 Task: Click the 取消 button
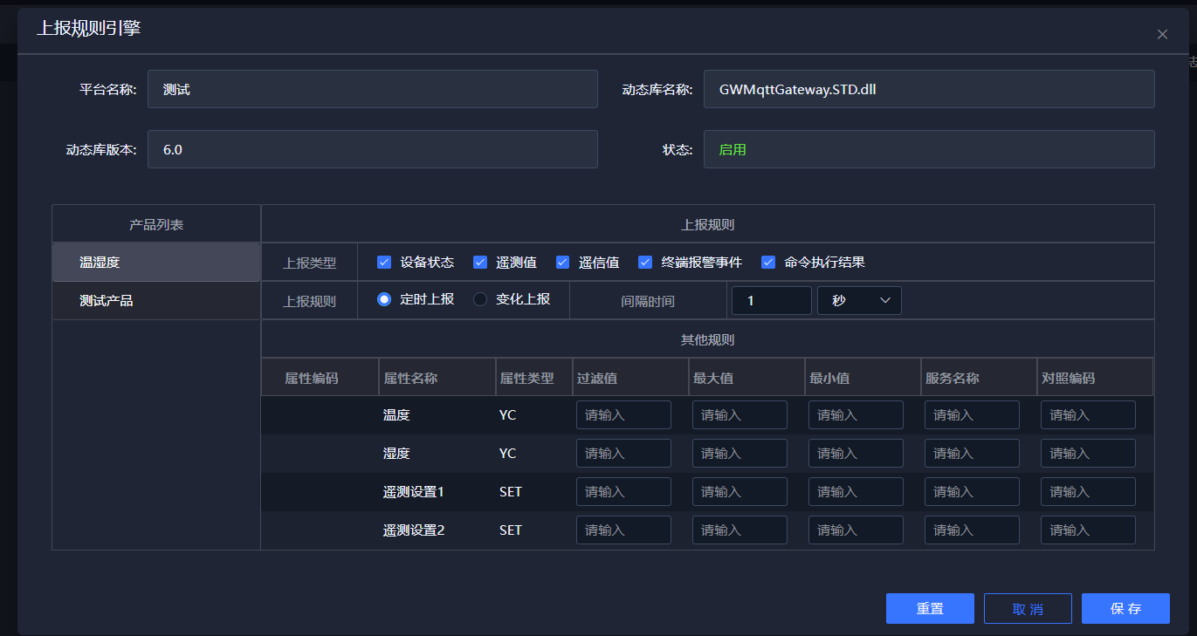coord(1028,609)
